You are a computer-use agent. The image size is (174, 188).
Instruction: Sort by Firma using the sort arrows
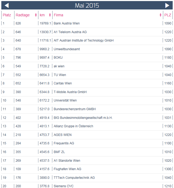[161, 15]
